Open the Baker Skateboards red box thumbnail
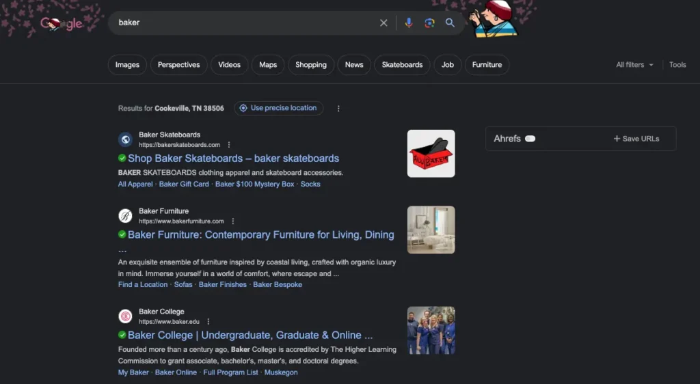The height and width of the screenshot is (384, 700). pyautogui.click(x=431, y=154)
